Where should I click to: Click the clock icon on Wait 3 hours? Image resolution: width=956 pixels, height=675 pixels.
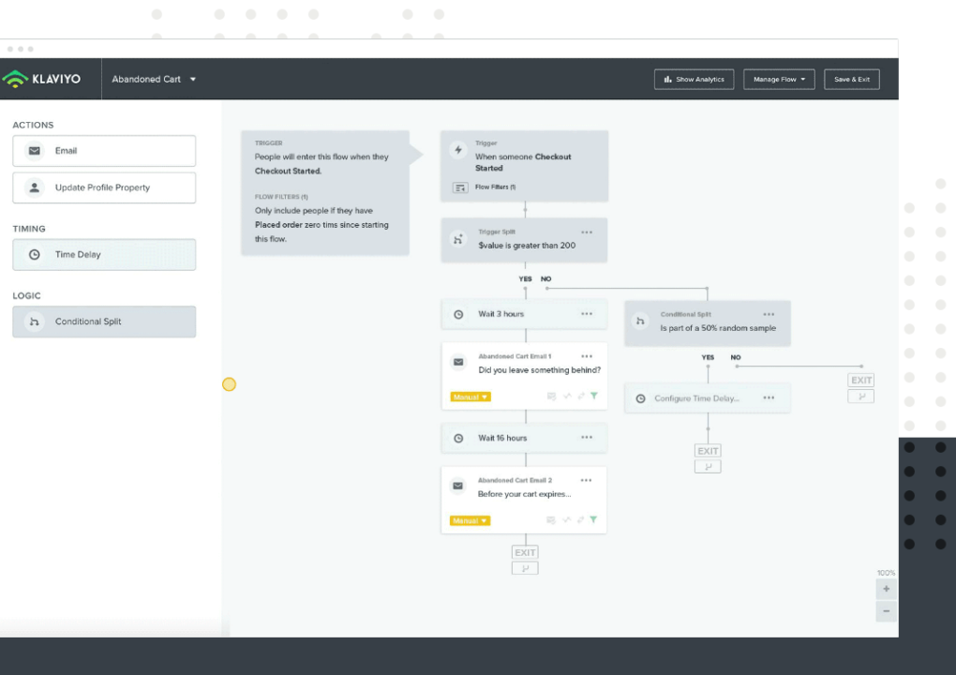click(458, 314)
